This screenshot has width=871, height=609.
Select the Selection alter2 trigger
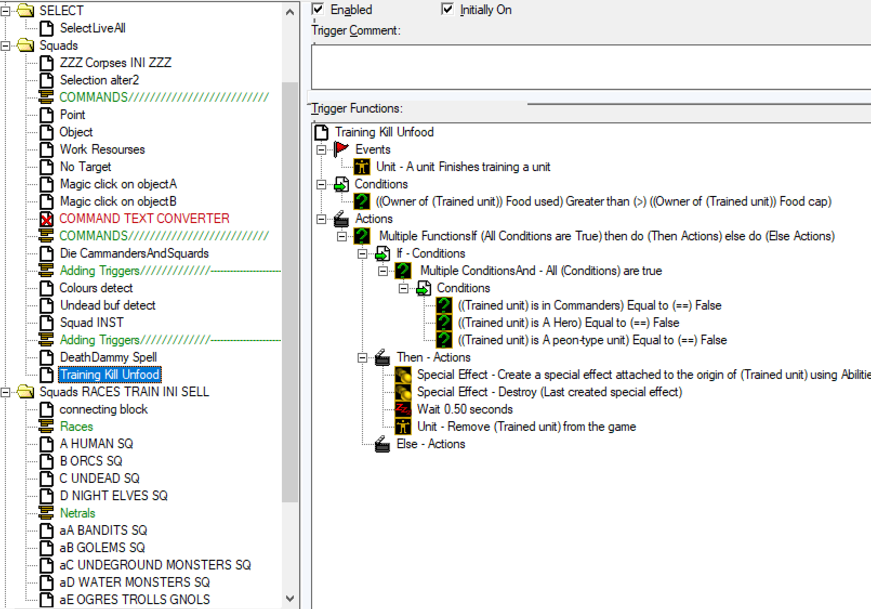pos(100,80)
